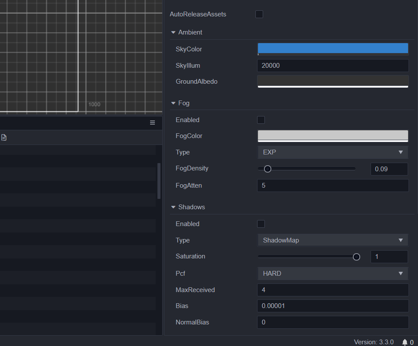Open the GroundAlbedo color swatch
Image resolution: width=418 pixels, height=346 pixels.
[333, 81]
